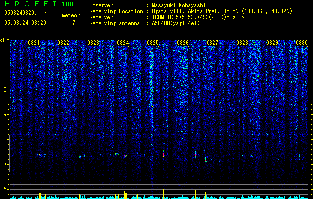
Task: Click the A504HB(yagi 4el) antenna text
Action: pyautogui.click(x=176, y=23)
